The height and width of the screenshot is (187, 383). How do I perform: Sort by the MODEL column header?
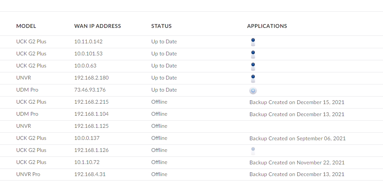(x=26, y=26)
